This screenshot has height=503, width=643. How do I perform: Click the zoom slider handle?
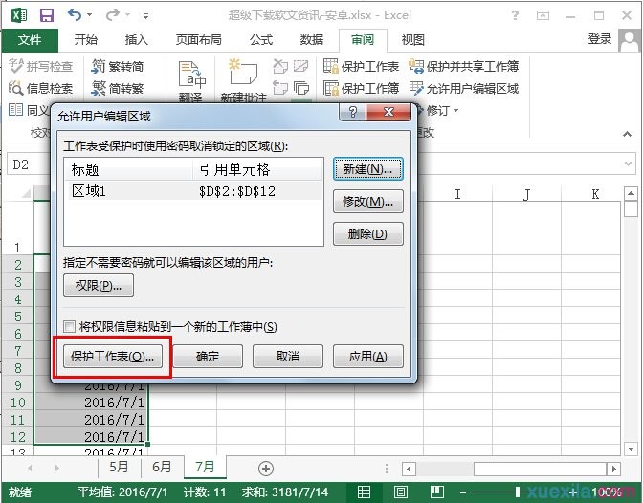tap(518, 492)
